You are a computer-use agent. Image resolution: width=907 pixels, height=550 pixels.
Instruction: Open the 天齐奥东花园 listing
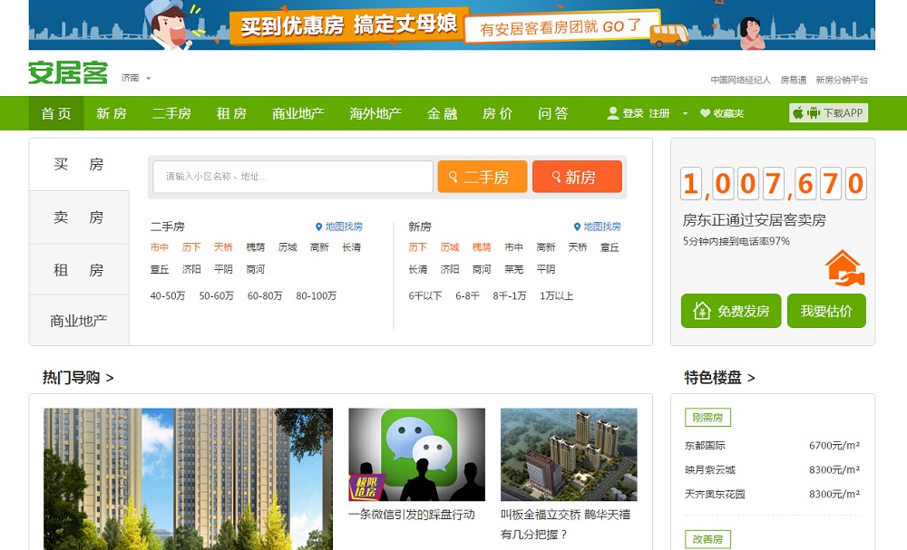point(715,494)
